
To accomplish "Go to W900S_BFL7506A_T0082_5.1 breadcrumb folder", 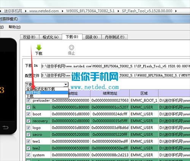I will click(x=90, y=11).
